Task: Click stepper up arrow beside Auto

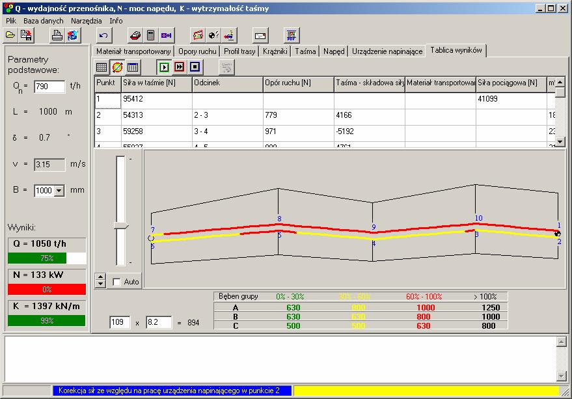Action: 100,277
